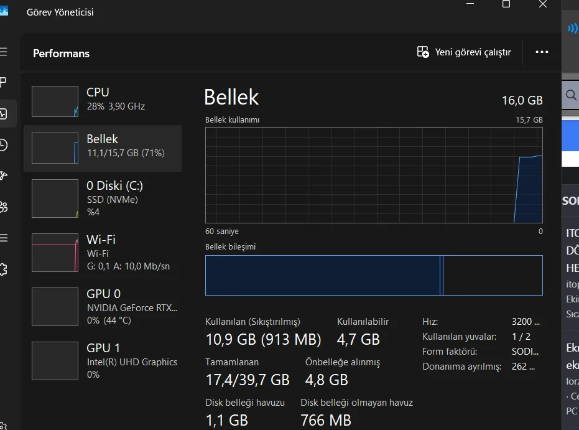Select Bellek in the performance list

click(x=103, y=148)
